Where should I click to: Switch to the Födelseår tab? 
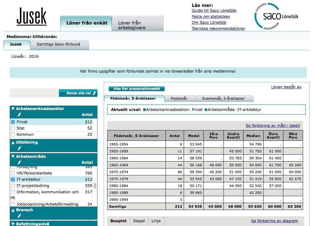point(180,98)
